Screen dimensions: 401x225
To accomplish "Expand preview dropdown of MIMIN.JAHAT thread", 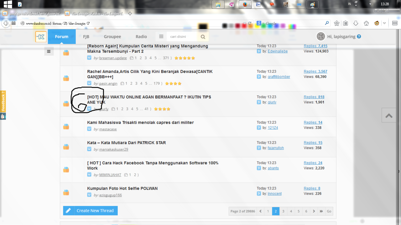I will [89, 175].
